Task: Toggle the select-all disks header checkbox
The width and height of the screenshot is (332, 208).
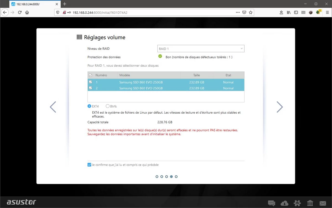Action: pyautogui.click(x=90, y=75)
